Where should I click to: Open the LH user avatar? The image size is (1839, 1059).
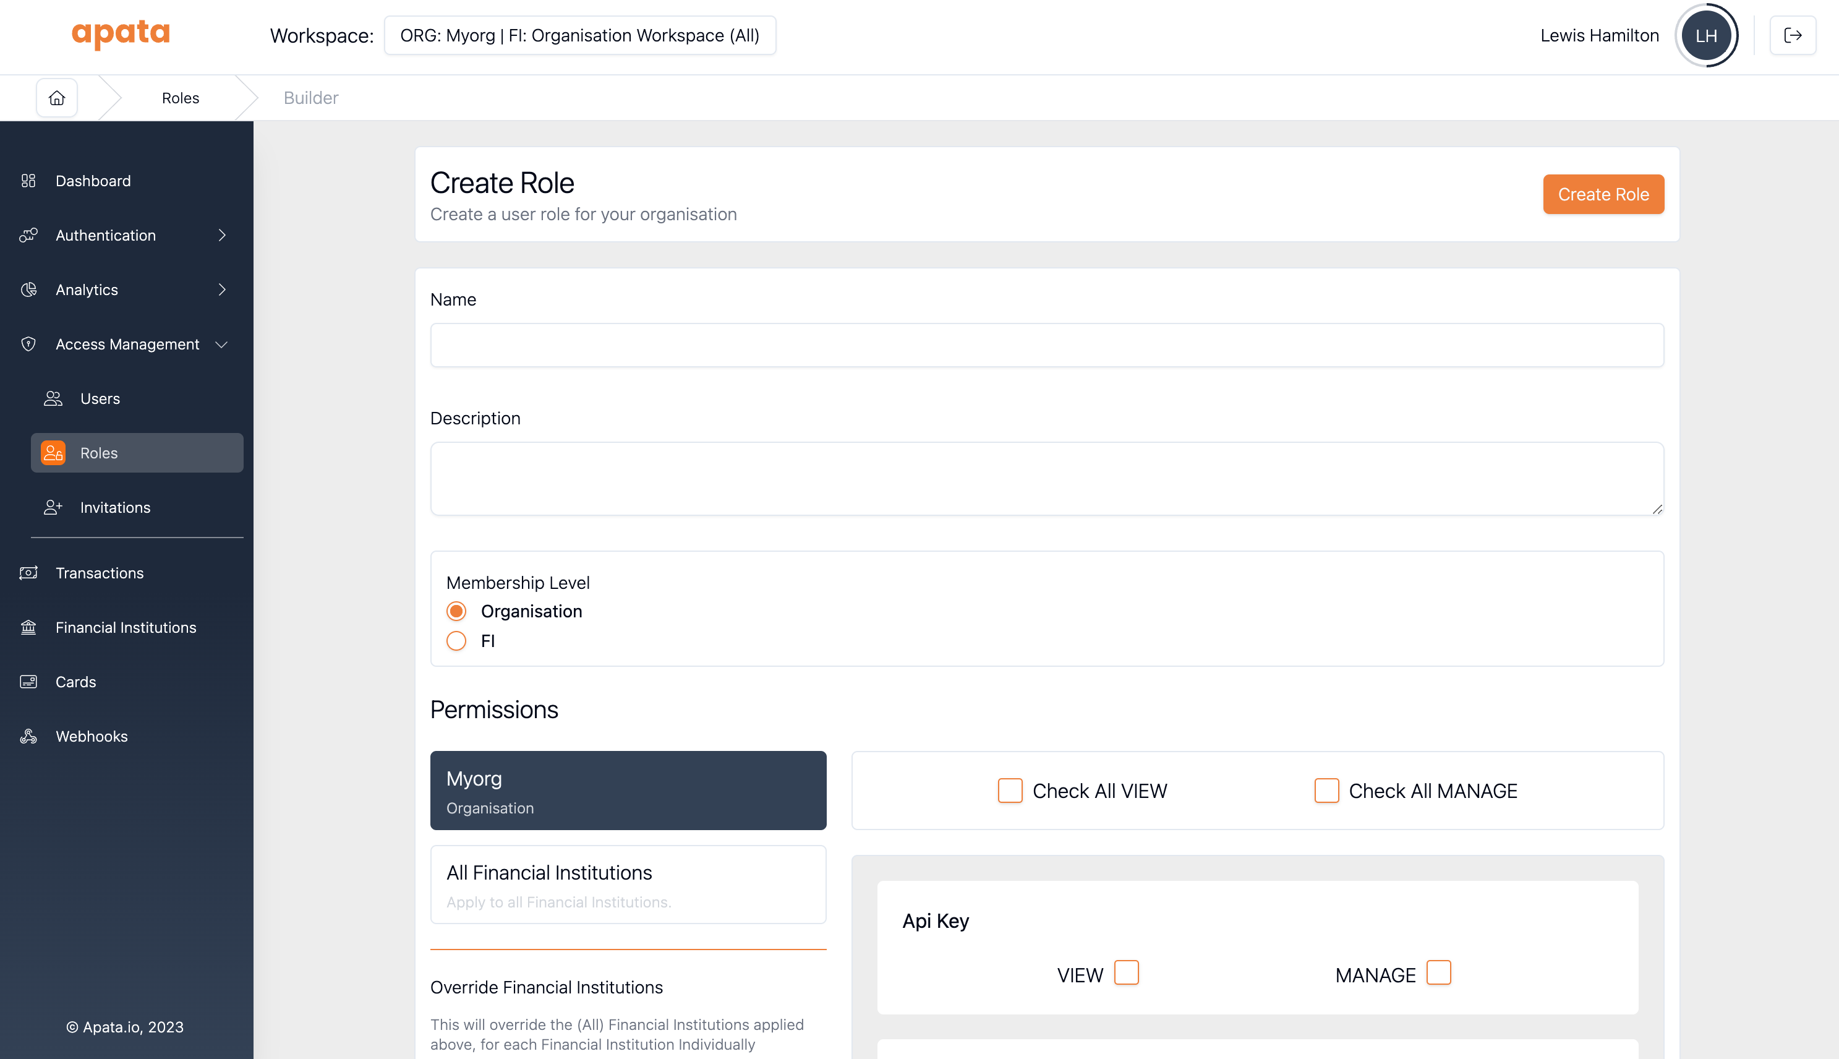coord(1705,35)
